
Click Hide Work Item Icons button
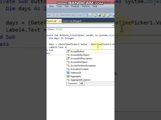coord(71,15)
